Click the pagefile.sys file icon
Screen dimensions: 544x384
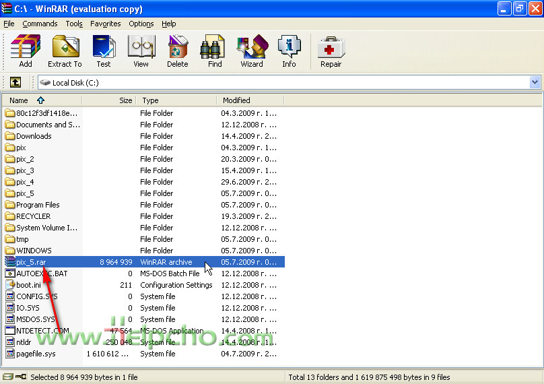tap(10, 354)
